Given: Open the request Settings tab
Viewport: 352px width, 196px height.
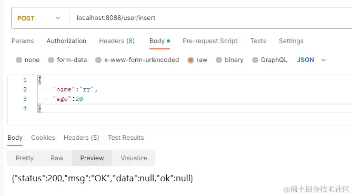Looking at the screenshot, I should pos(291,41).
